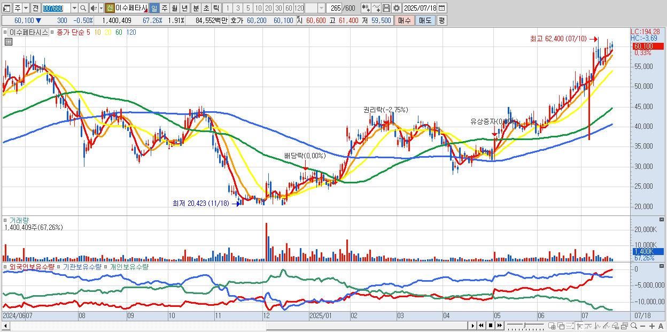Viewport: 667px width, 332px height.
Task: Click the blue 120 moving-average legend
Action: pos(130,32)
